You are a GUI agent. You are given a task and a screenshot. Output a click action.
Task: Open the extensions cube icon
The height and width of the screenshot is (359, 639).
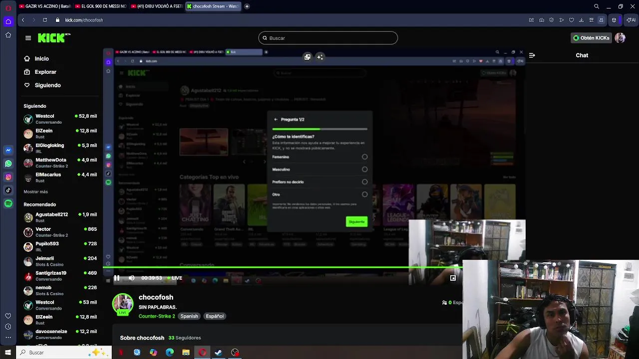tap(614, 20)
